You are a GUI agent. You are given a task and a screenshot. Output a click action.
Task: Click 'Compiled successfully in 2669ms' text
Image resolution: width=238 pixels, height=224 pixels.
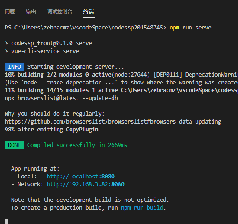[x=77, y=145]
